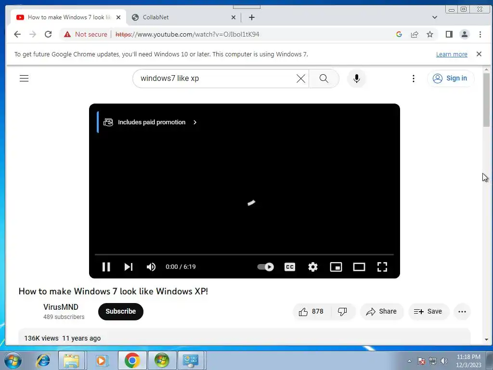The height and width of the screenshot is (370, 493).
Task: Launch Internet Explorer from taskbar
Action: pyautogui.click(x=43, y=360)
